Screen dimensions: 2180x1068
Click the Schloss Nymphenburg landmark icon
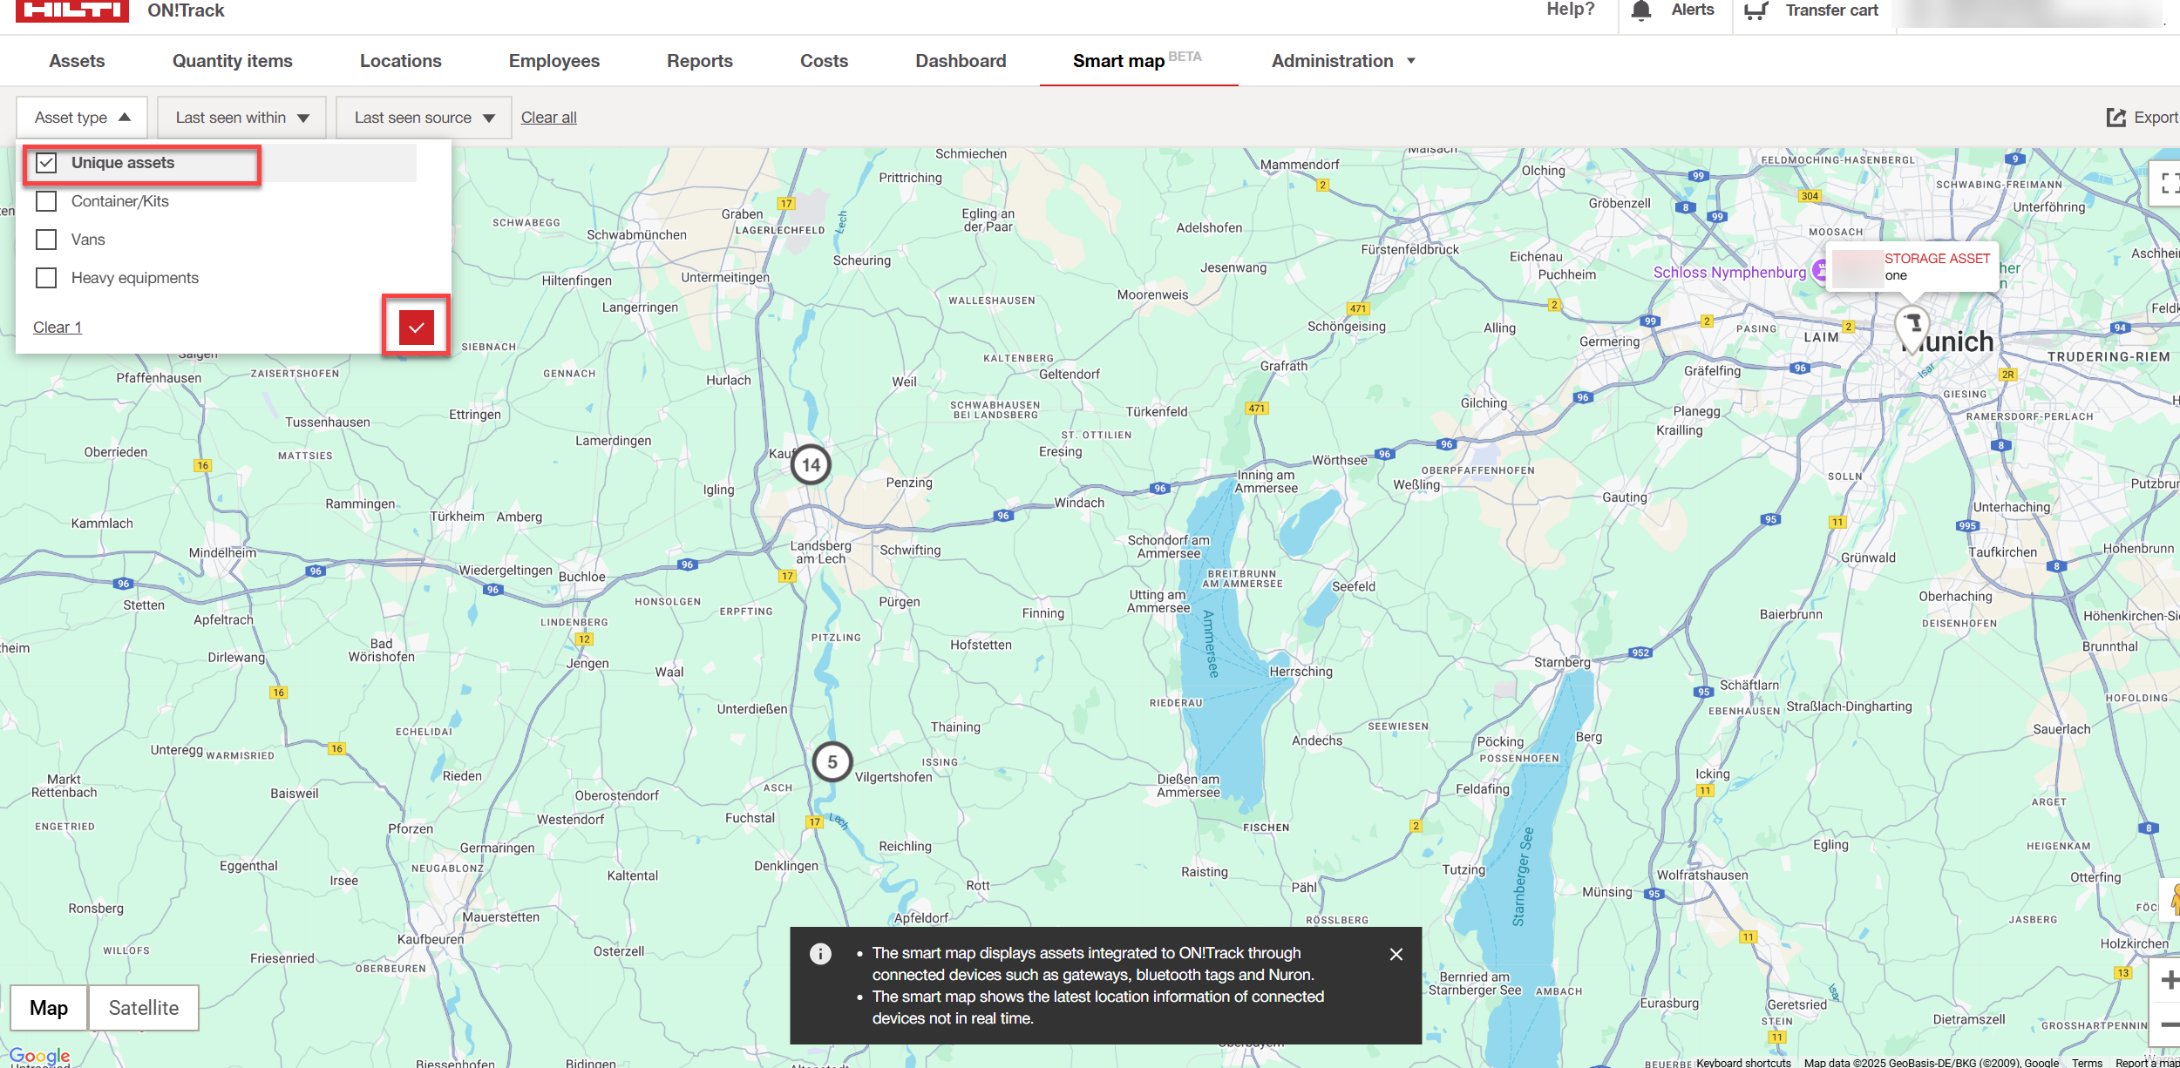1819,271
